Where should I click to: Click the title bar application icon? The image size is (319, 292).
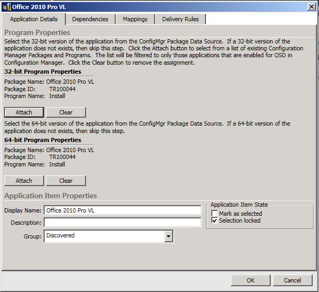tap(7, 7)
